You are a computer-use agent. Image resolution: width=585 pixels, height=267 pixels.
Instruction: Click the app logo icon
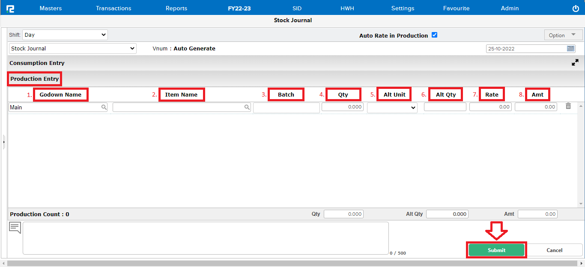coord(10,8)
